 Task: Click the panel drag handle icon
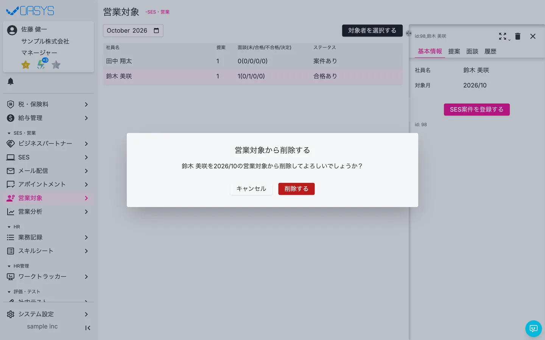click(409, 33)
